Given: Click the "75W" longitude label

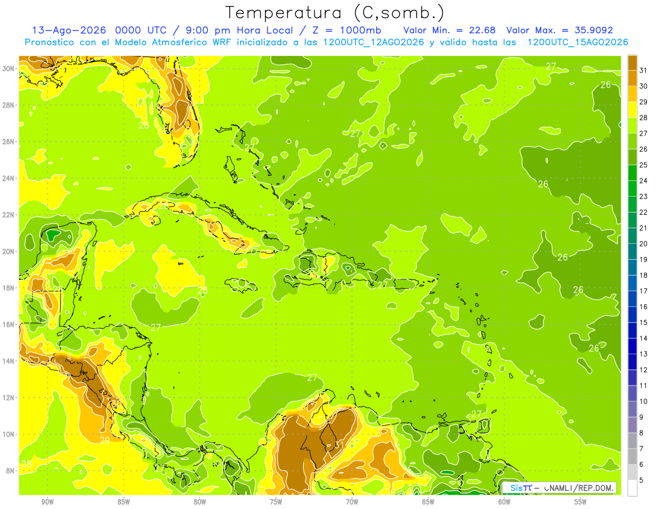Looking at the screenshot, I should [276, 502].
